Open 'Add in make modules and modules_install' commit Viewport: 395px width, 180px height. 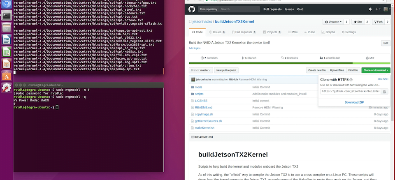(x=279, y=94)
